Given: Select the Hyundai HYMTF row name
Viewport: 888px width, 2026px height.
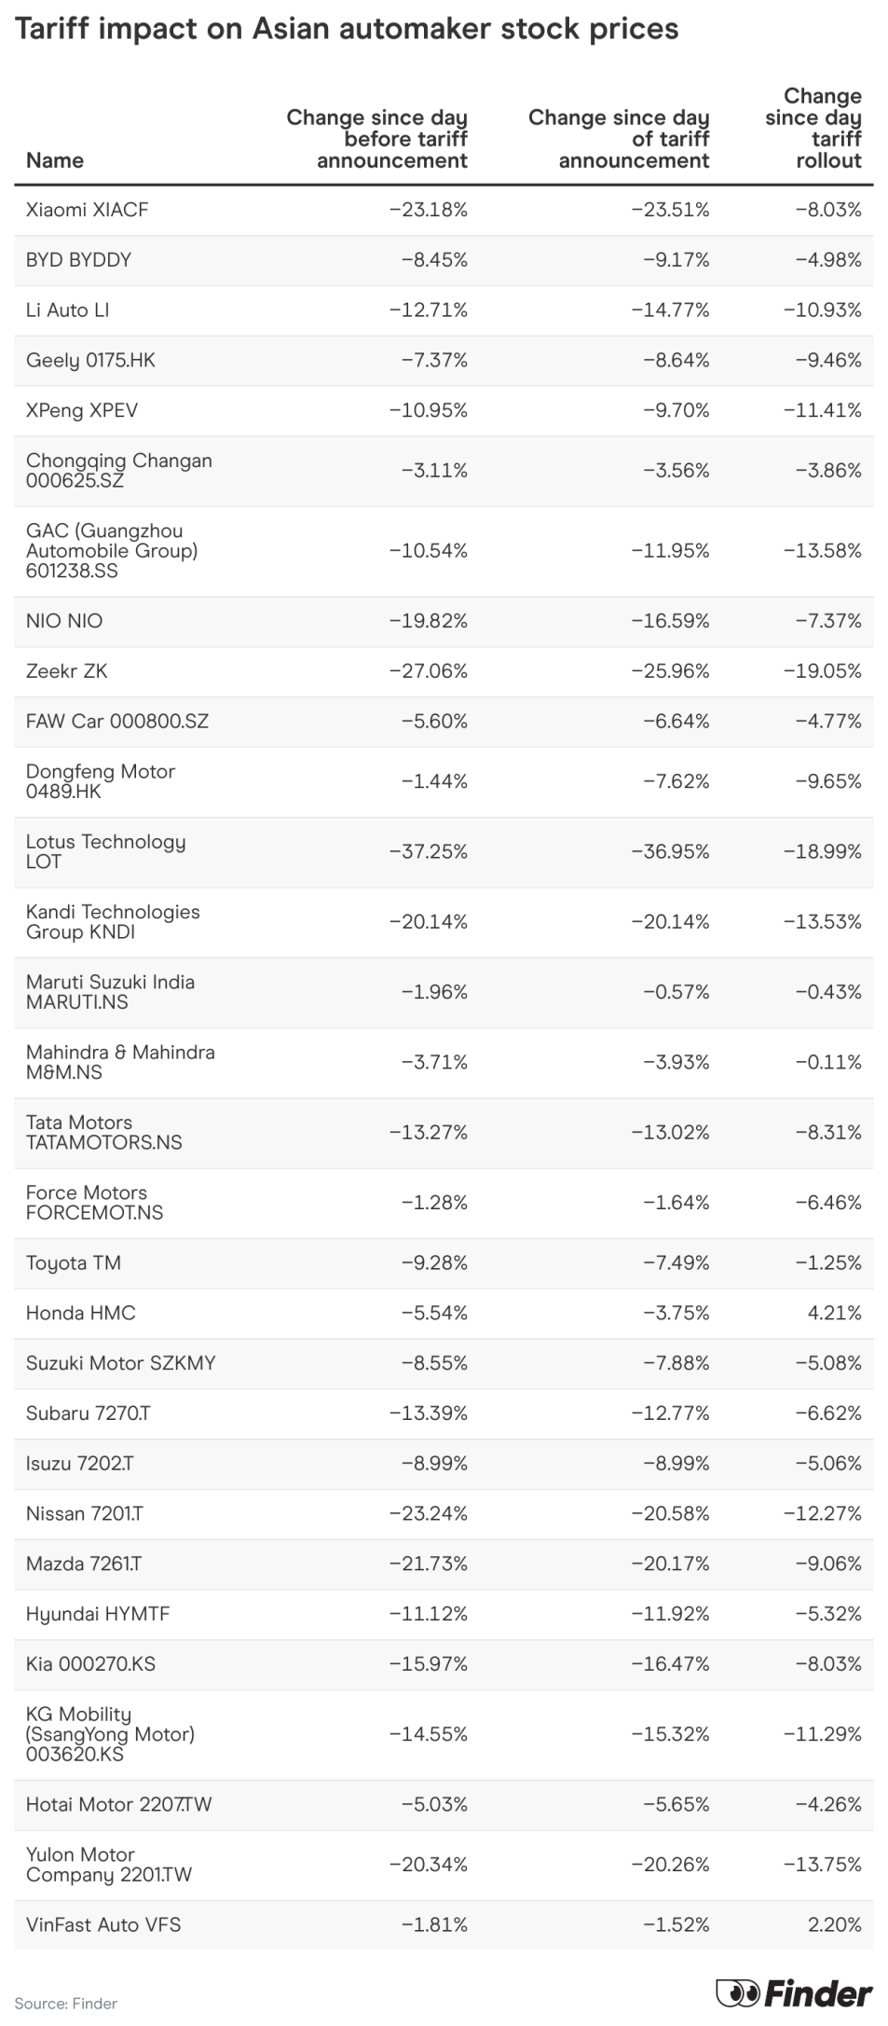Looking at the screenshot, I should click(x=98, y=1614).
